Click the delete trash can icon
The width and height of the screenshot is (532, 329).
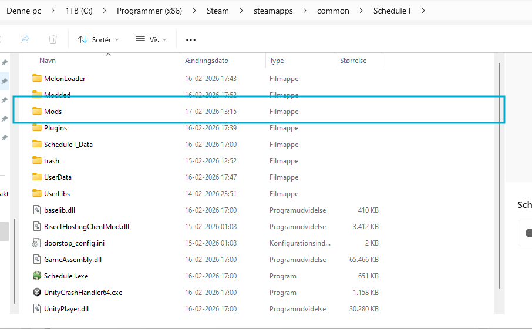53,39
